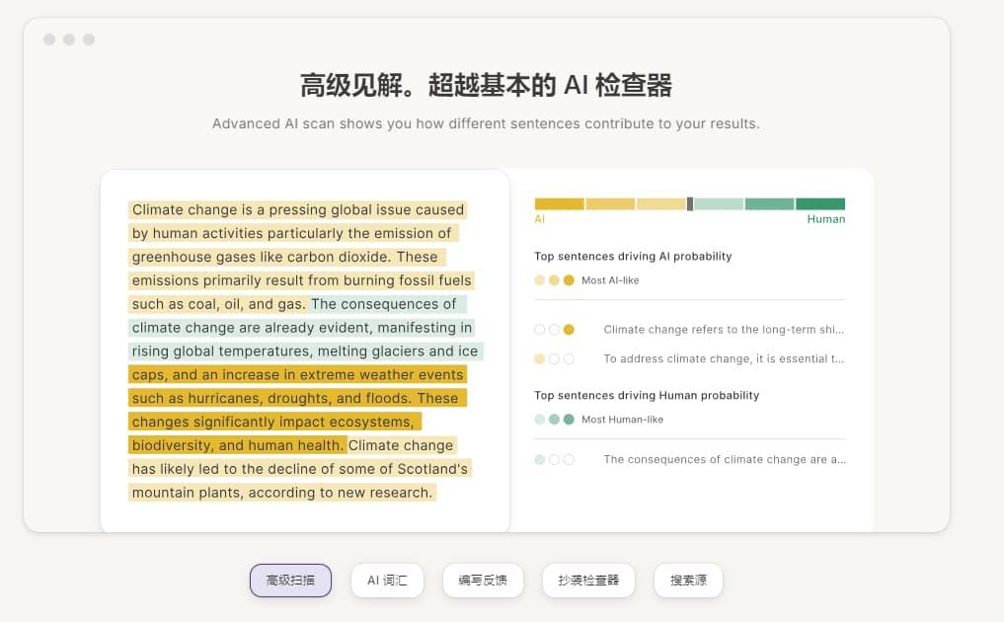Open the 编写反馈 tab

pos(483,581)
